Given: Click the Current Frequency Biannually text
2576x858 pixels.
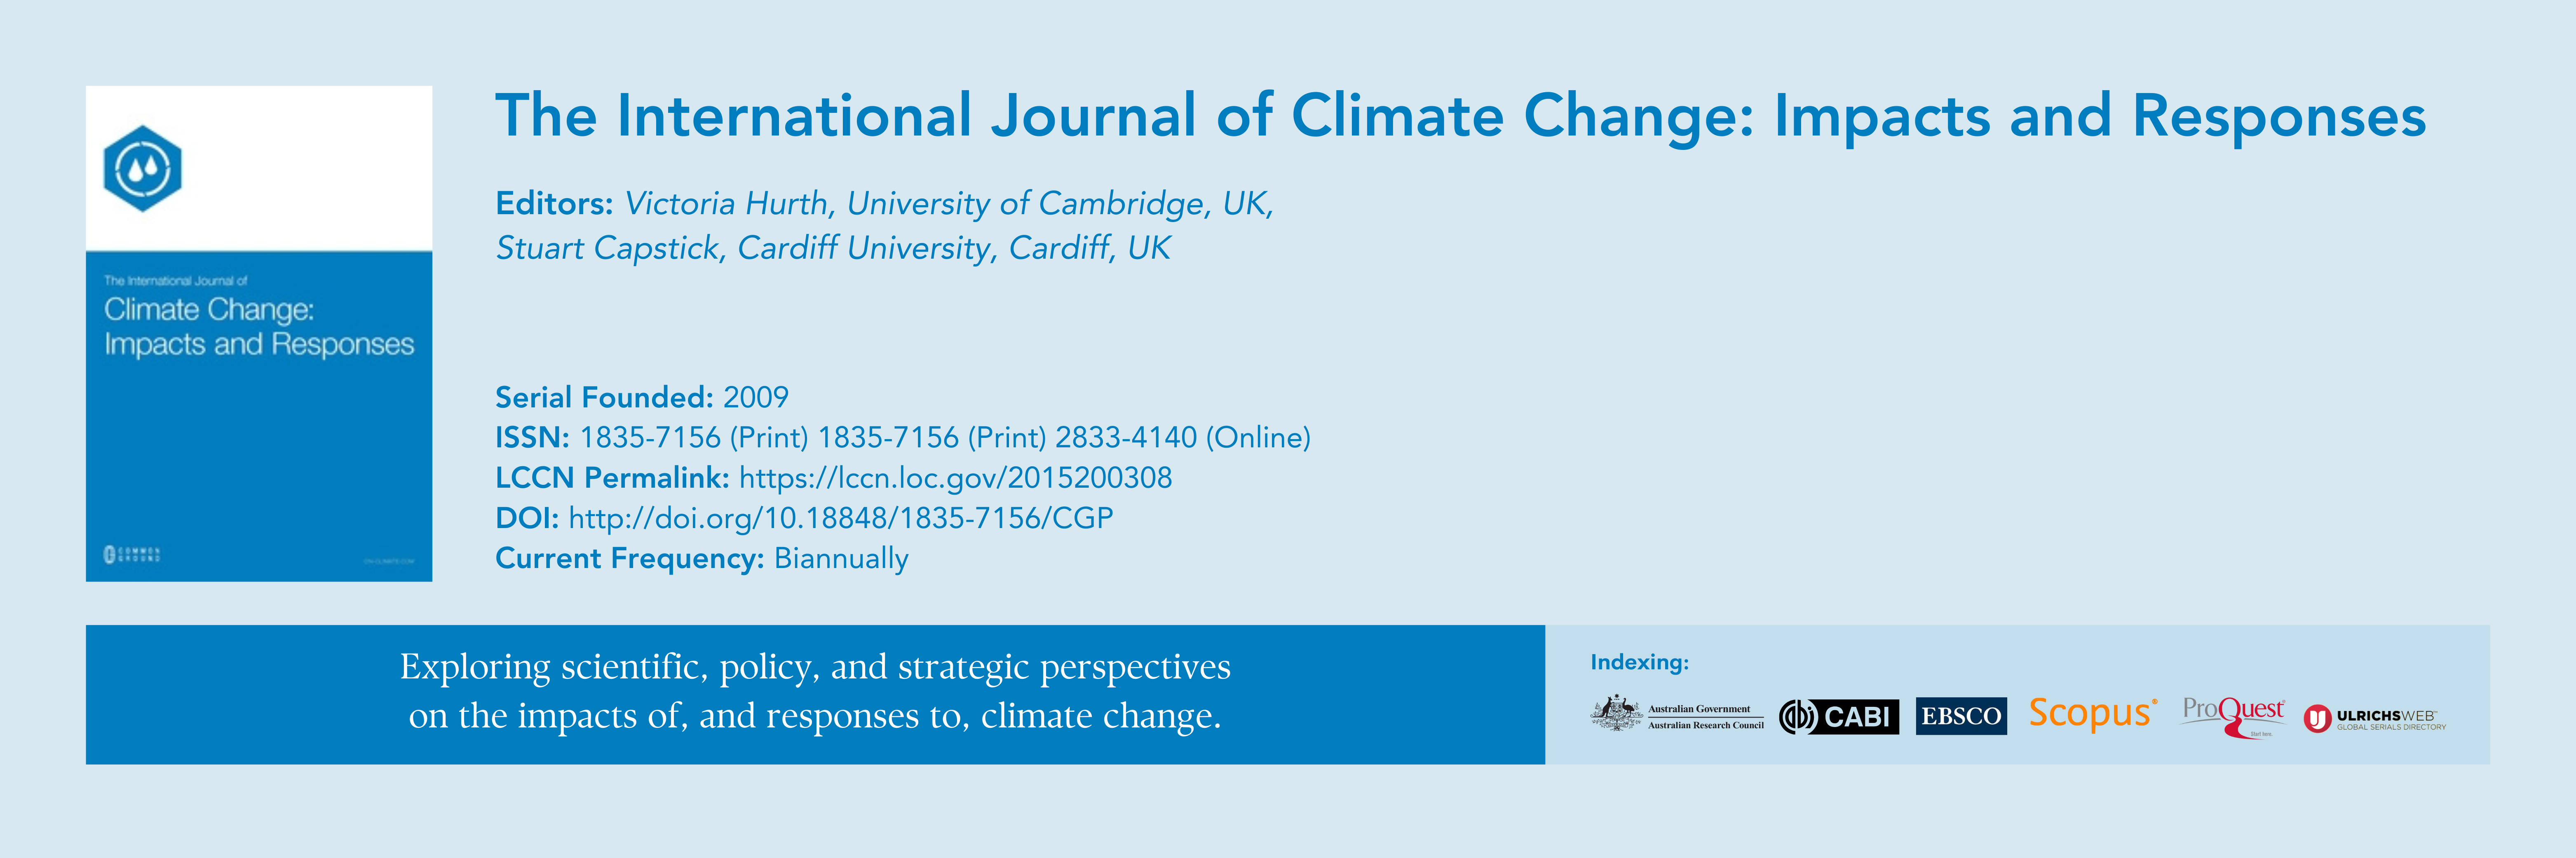Looking at the screenshot, I should click(702, 559).
